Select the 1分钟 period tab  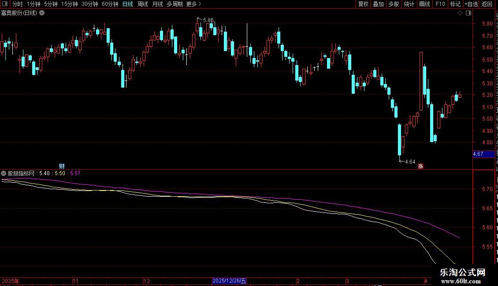pos(33,4)
